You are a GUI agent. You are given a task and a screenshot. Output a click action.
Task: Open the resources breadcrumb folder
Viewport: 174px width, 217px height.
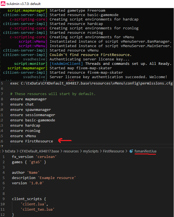tap(71, 151)
